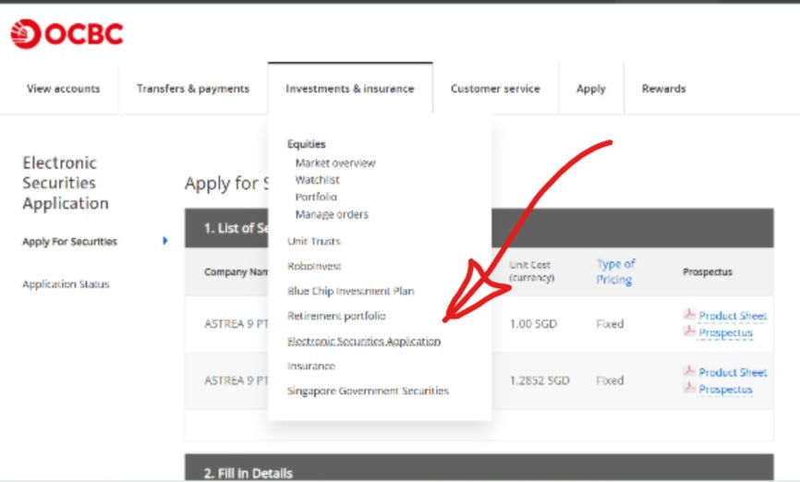800x482 pixels.
Task: Open Prospectus link for 1.2852 SGD row
Action: pos(725,390)
